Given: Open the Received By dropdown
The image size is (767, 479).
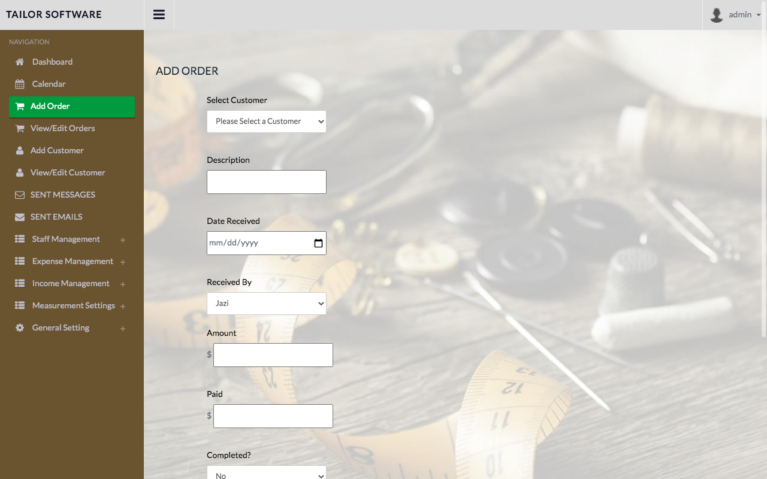Looking at the screenshot, I should [267, 304].
